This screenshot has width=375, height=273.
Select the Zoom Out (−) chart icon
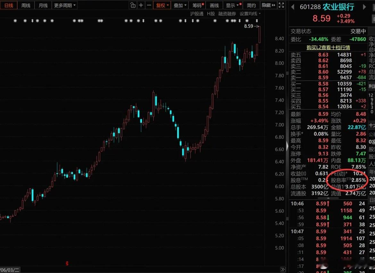point(149,5)
